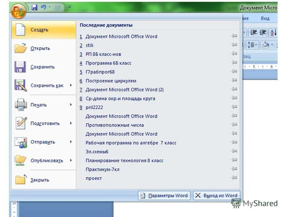289x217 pixels.
Task: Pin Построение циркулем document
Action: pos(234,80)
